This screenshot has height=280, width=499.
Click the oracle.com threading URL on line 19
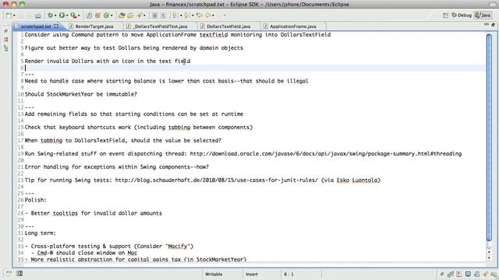coord(326,154)
